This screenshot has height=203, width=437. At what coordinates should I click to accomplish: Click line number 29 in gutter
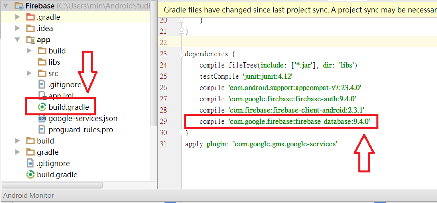tap(163, 121)
